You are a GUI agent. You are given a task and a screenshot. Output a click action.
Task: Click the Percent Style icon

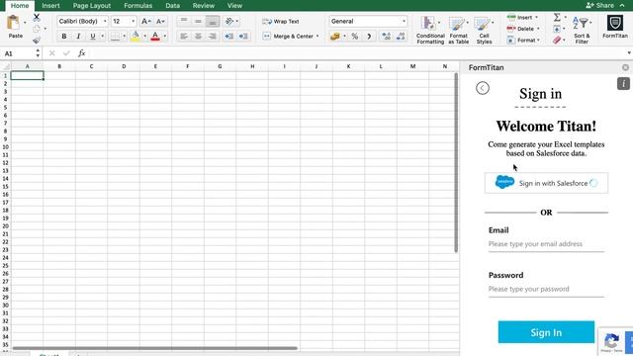pos(354,37)
